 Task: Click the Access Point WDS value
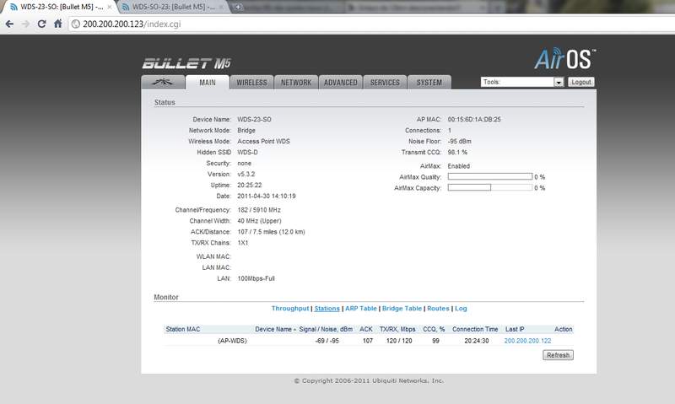coord(263,142)
